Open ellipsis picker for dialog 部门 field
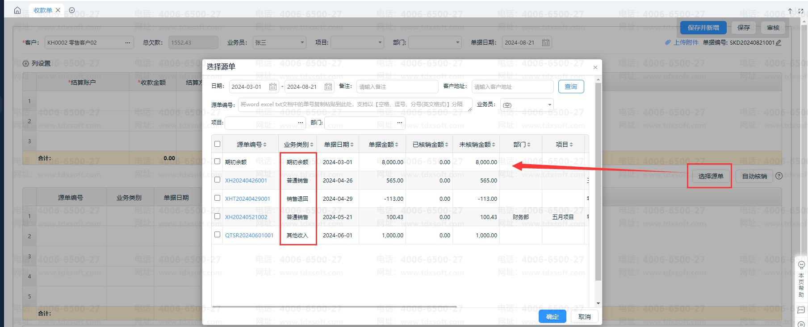The image size is (808, 327). click(x=399, y=122)
